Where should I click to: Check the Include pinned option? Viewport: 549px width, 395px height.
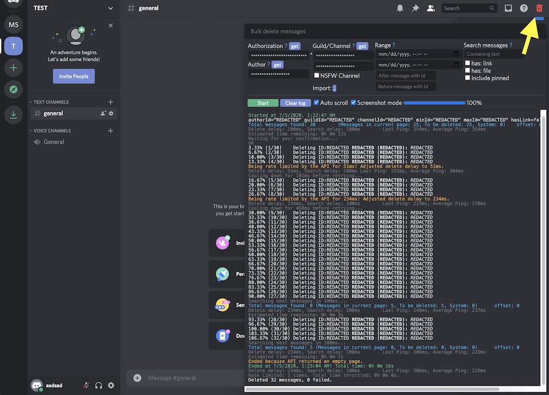point(467,78)
